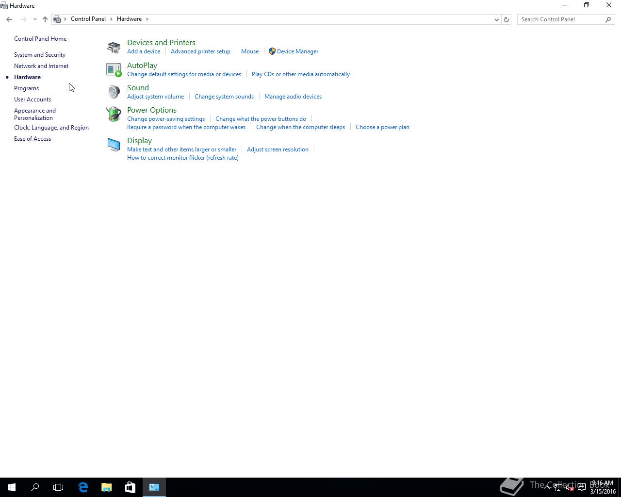
Task: Click Change when the computer sleeps
Action: [x=300, y=127]
